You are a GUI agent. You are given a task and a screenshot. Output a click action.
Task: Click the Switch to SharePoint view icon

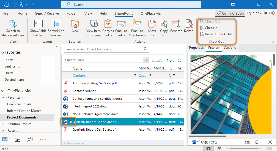click(13, 23)
